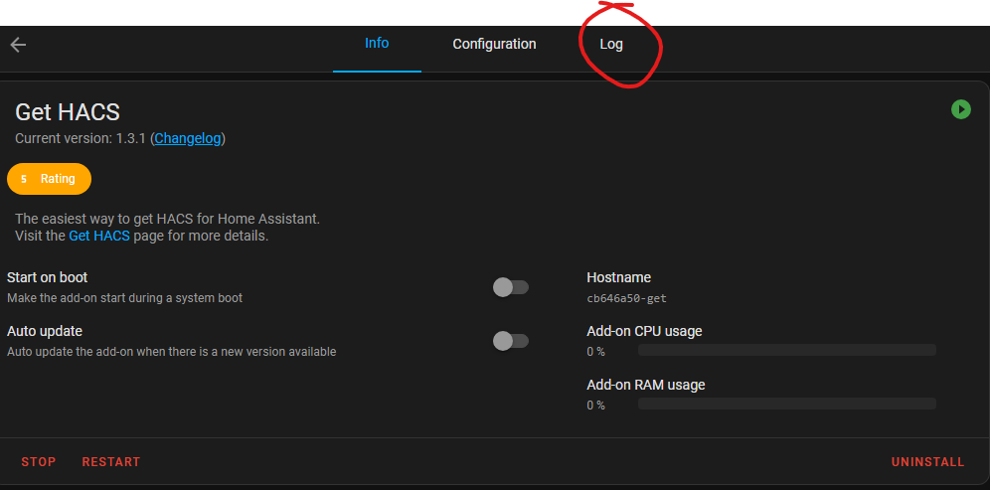Visit the Get HACS page link
The height and width of the screenshot is (490, 990).
[x=98, y=237]
